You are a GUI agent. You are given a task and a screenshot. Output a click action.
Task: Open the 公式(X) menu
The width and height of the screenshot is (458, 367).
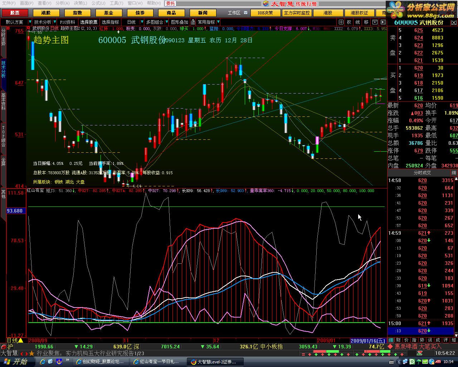(x=98, y=3)
